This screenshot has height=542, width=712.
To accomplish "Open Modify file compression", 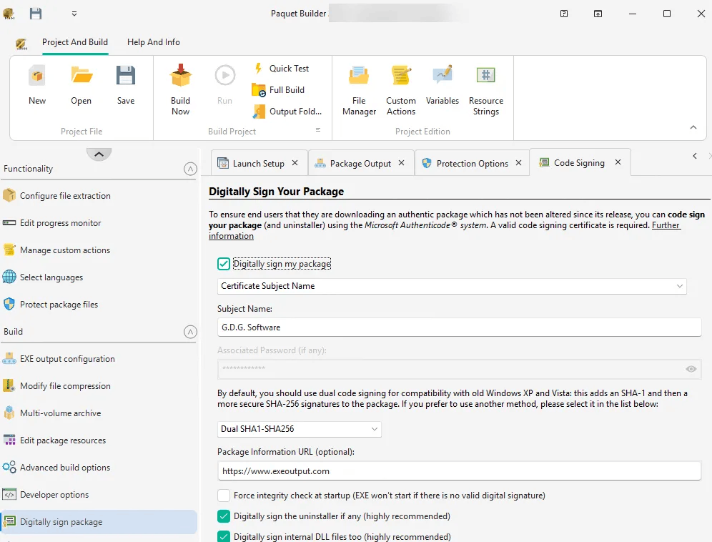I will (x=99, y=386).
